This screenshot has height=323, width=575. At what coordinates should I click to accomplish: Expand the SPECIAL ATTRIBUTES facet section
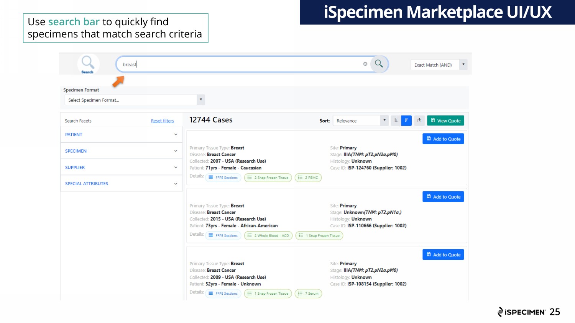pyautogui.click(x=121, y=184)
